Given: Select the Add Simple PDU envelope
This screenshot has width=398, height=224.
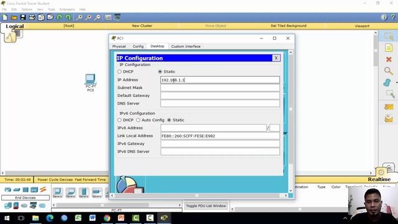Looking at the screenshot, I should tap(389, 106).
